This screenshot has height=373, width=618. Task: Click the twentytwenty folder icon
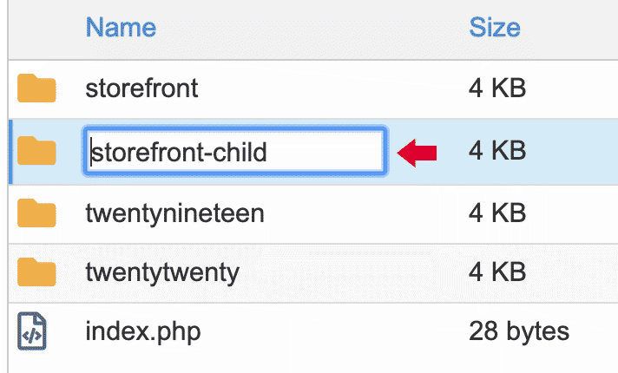click(x=36, y=272)
